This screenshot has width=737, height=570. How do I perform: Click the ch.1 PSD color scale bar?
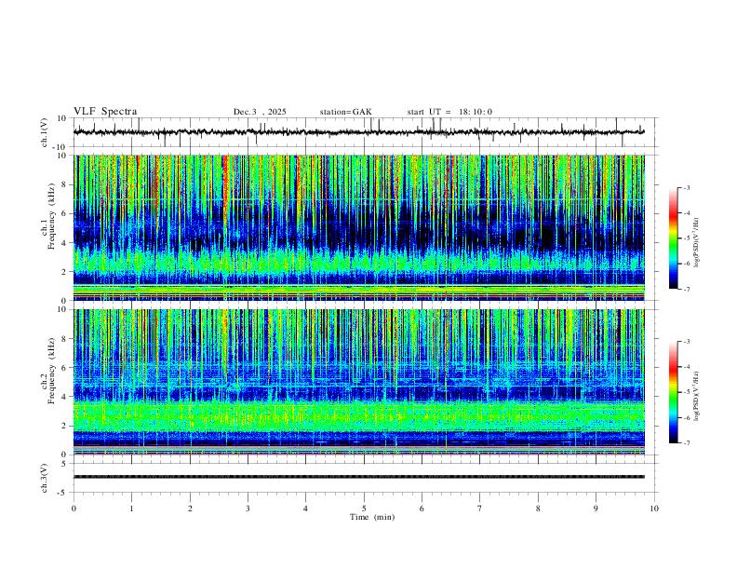click(674, 238)
